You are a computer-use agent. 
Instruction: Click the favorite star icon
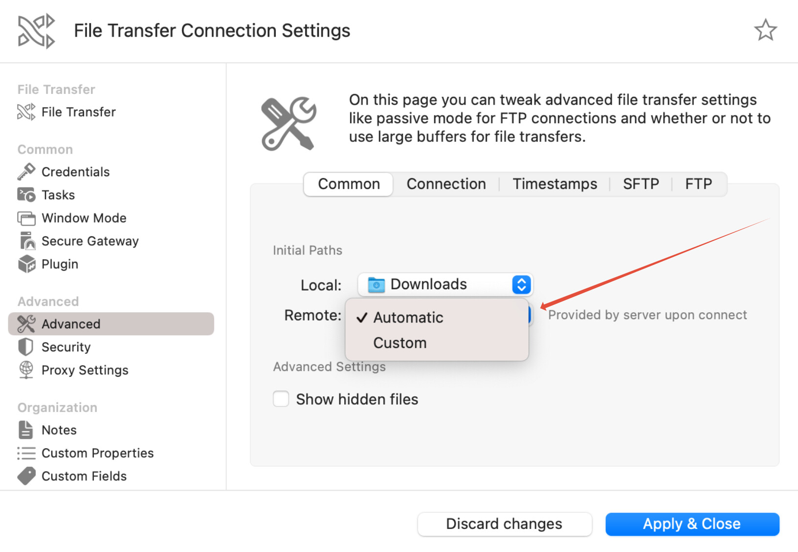765,30
